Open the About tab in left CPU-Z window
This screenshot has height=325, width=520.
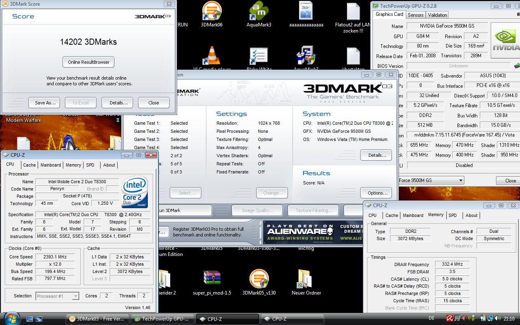pyautogui.click(x=109, y=165)
